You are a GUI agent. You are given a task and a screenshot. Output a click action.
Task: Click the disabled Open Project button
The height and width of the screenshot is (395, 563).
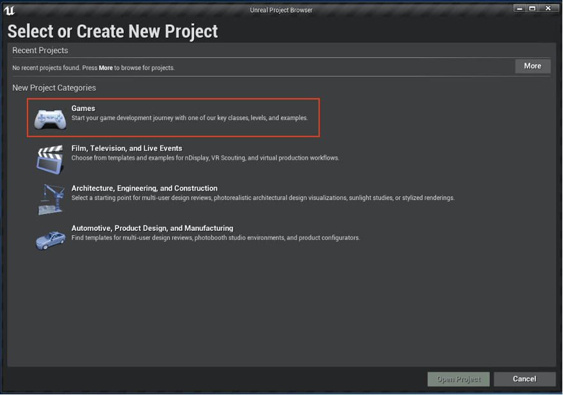pyautogui.click(x=458, y=379)
